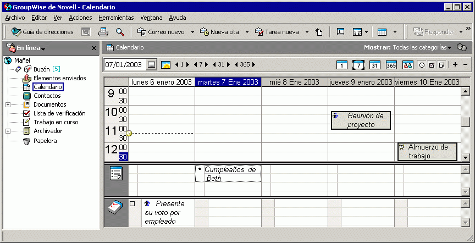
Task: Open the Papelera trash folder
Action: [x=45, y=141]
